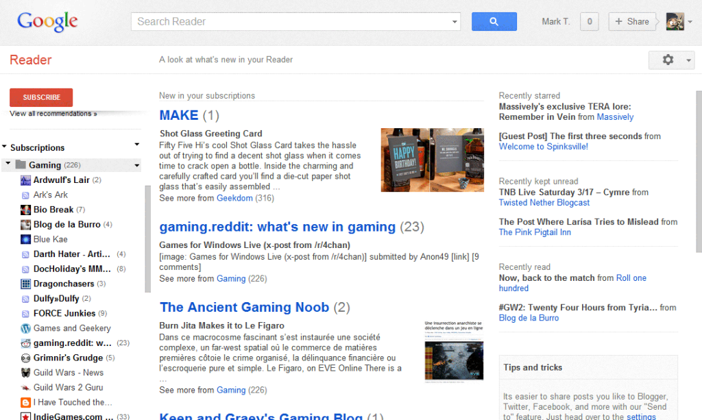Click the I Have Touched the Blogger icon
The height and width of the screenshot is (420, 702).
tap(25, 402)
